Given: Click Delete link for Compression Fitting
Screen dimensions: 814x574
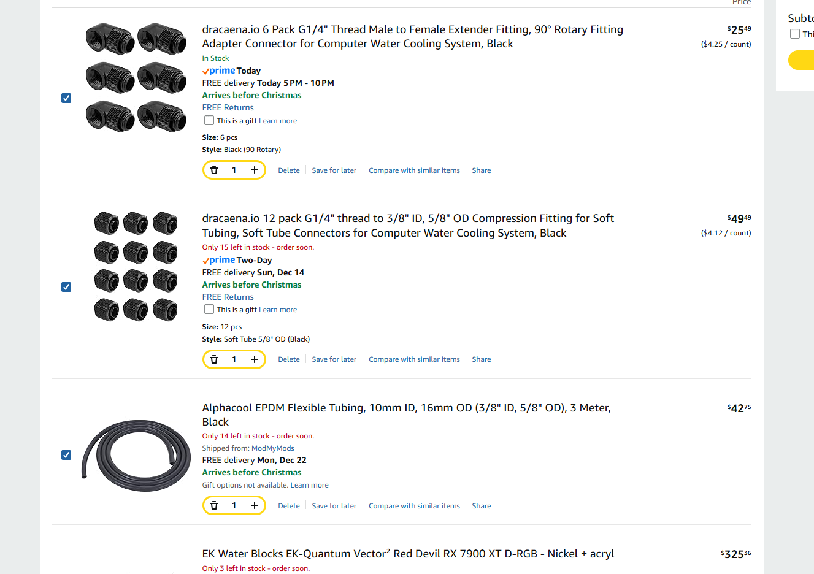Looking at the screenshot, I should (288, 359).
